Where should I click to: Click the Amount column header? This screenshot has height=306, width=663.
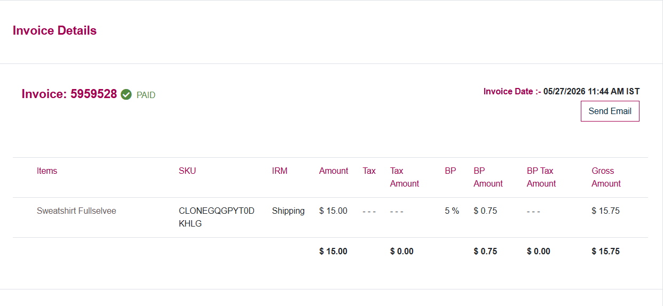coord(334,171)
